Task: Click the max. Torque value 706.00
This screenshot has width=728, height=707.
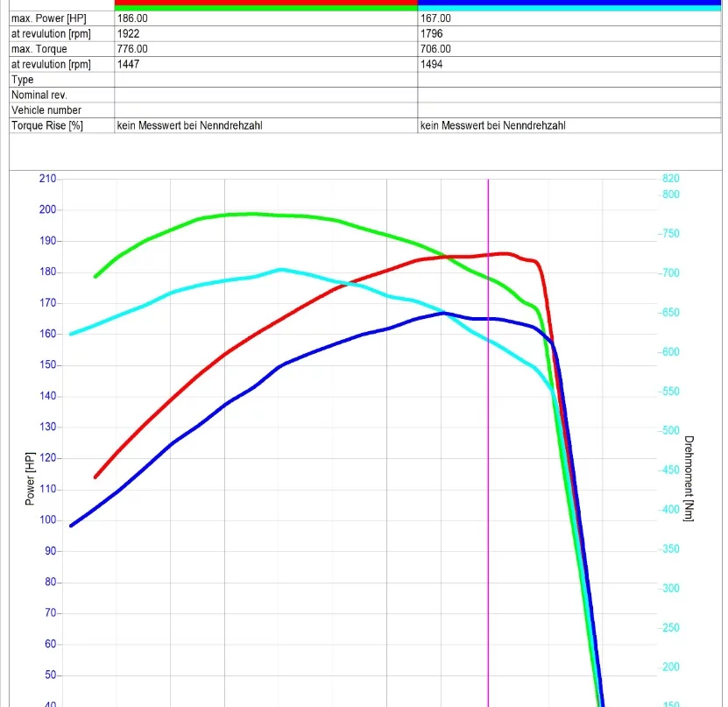Action: click(x=435, y=49)
